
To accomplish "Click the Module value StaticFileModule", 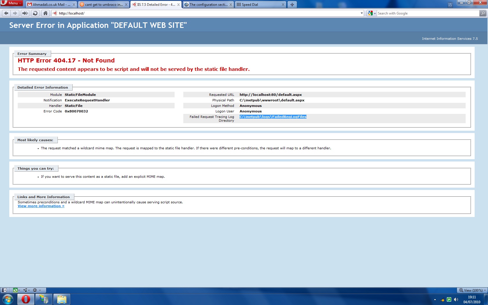I will click(80, 95).
